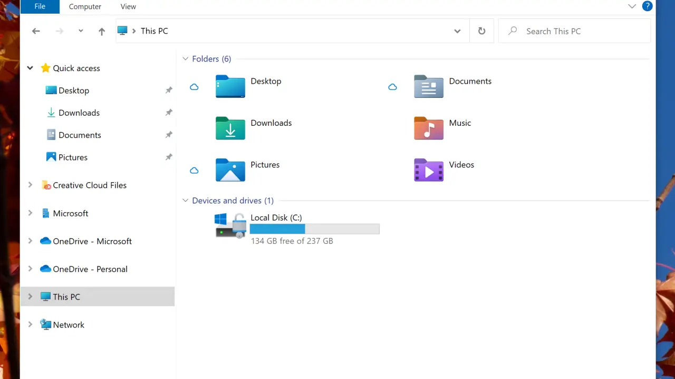Click the Search This PC field
The height and width of the screenshot is (379, 675).
(x=580, y=31)
